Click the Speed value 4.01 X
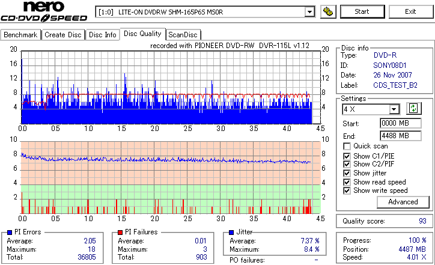The image size is (435, 265). click(x=416, y=257)
